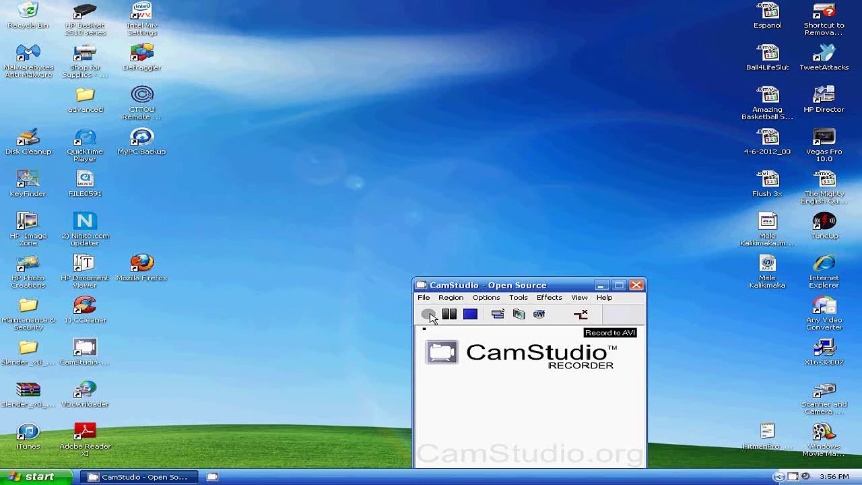Select the HP Director icon

[x=824, y=100]
